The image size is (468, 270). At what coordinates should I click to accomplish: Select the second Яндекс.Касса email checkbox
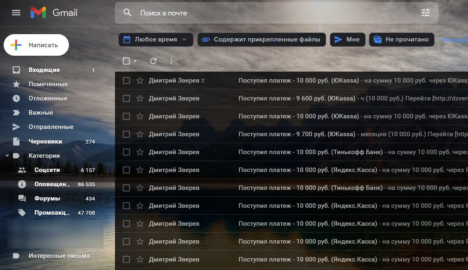(126, 206)
